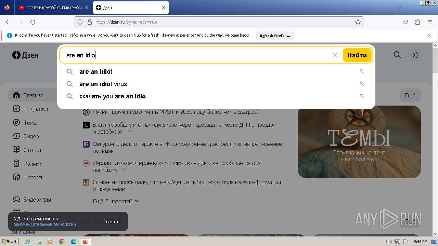Click arrow icon beside "are an idiot" suggestion
This screenshot has width=438, height=246.
(x=362, y=72)
